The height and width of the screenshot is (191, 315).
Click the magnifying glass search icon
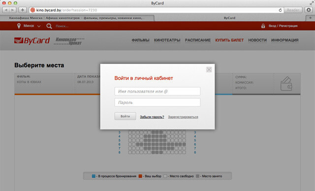tap(49, 26)
